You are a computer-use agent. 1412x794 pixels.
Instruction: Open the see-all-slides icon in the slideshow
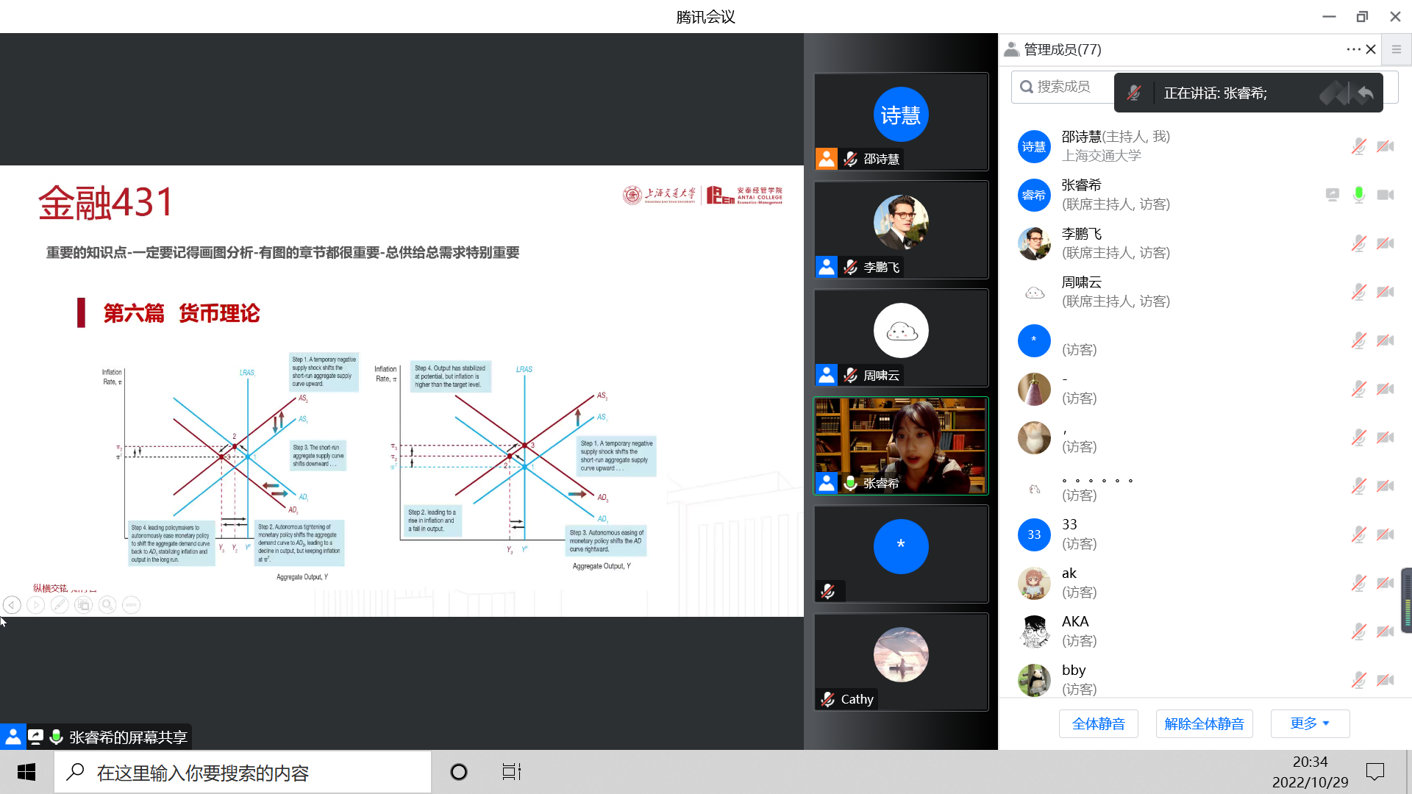[84, 605]
